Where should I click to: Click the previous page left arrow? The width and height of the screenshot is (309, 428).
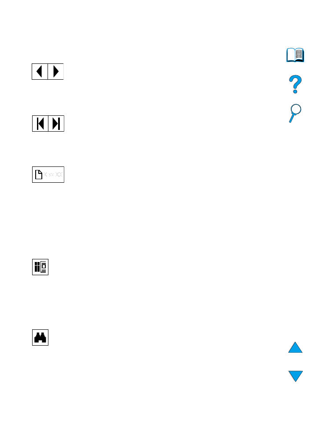coord(40,71)
